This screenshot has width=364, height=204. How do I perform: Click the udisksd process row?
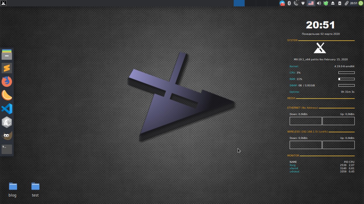point(322,172)
